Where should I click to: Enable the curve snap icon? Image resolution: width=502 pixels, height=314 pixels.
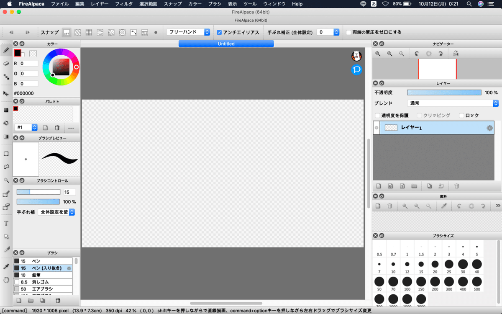click(x=133, y=32)
